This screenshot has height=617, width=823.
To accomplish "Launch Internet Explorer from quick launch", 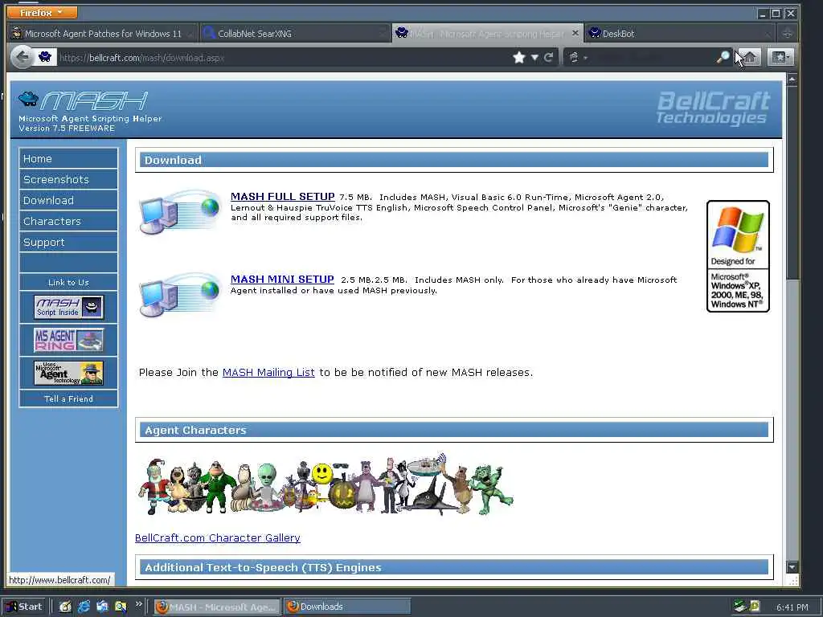I will (84, 607).
